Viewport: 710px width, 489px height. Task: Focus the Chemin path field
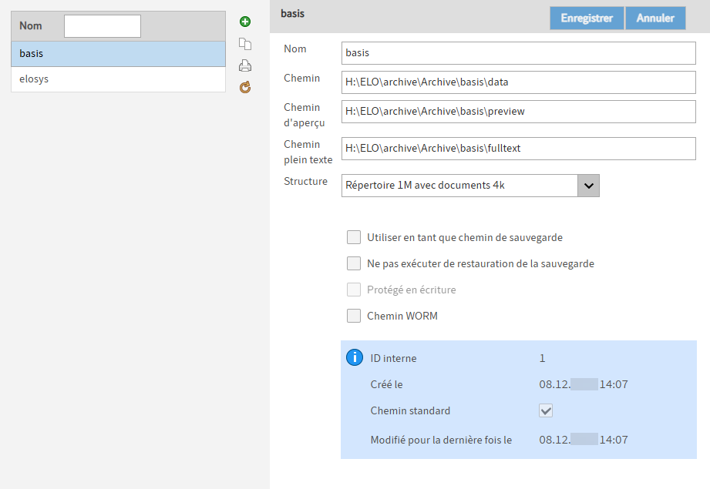[x=518, y=82]
